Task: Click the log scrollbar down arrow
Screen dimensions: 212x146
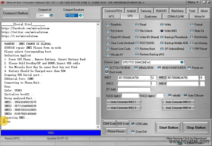Action: 98,127
